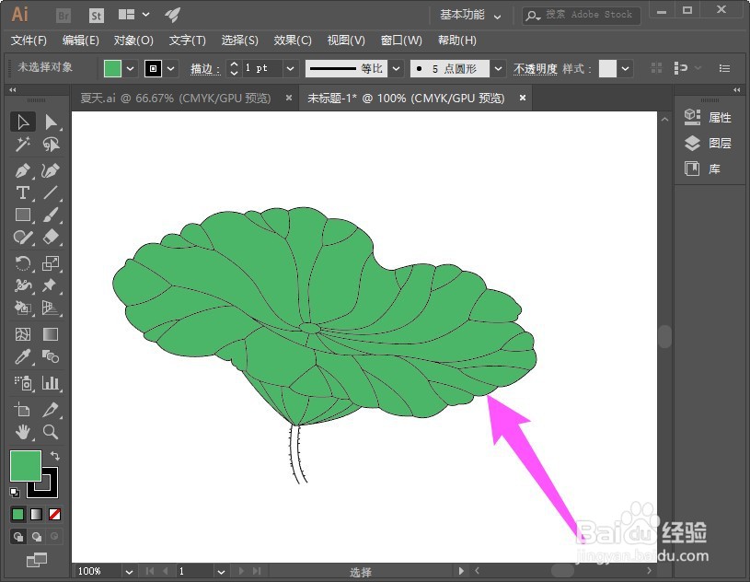Select the Shaper tool

pyautogui.click(x=22, y=237)
